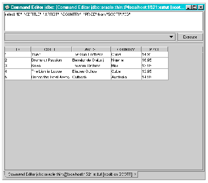Click the Execute button
The height and width of the screenshot is (183, 208).
point(190,37)
